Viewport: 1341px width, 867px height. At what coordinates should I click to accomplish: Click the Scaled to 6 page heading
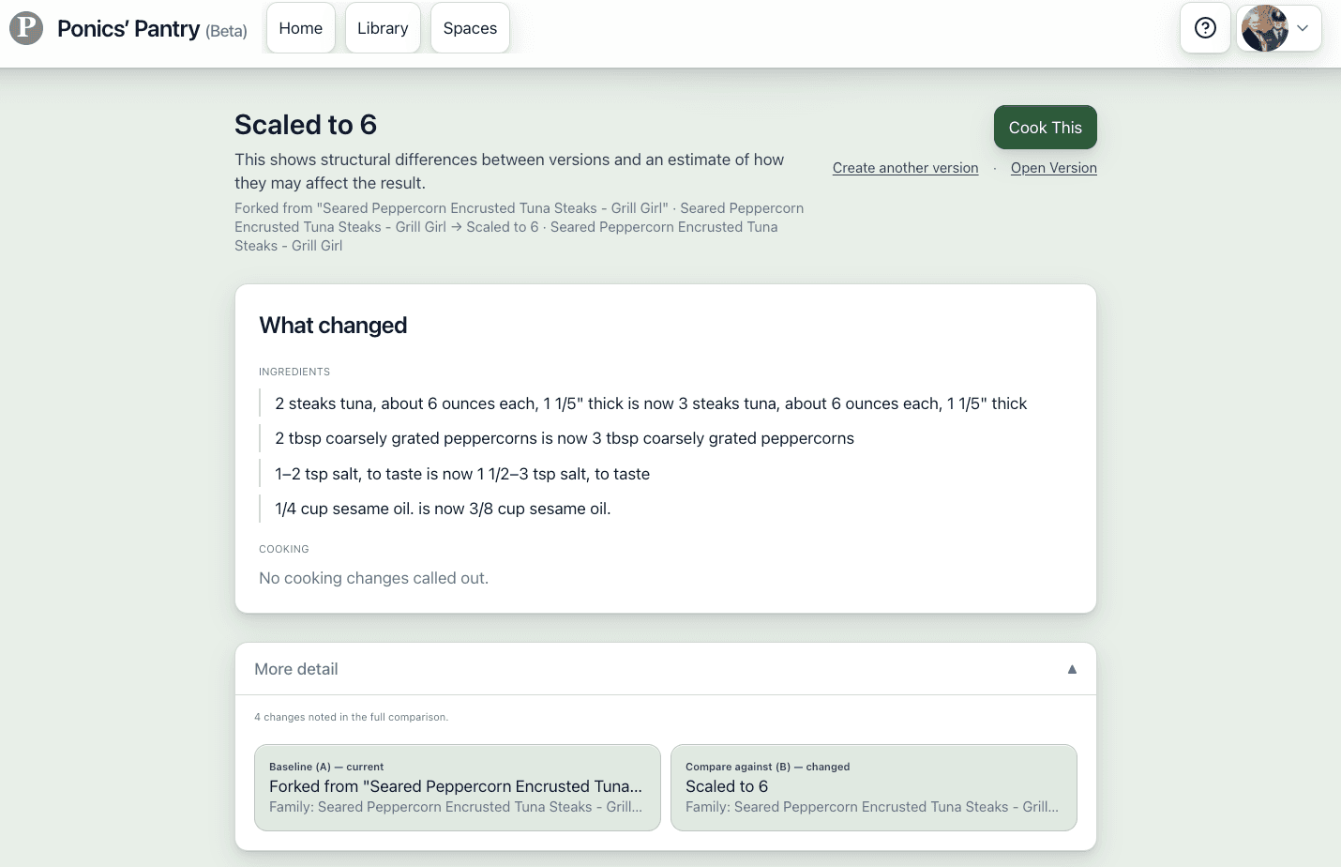306,125
